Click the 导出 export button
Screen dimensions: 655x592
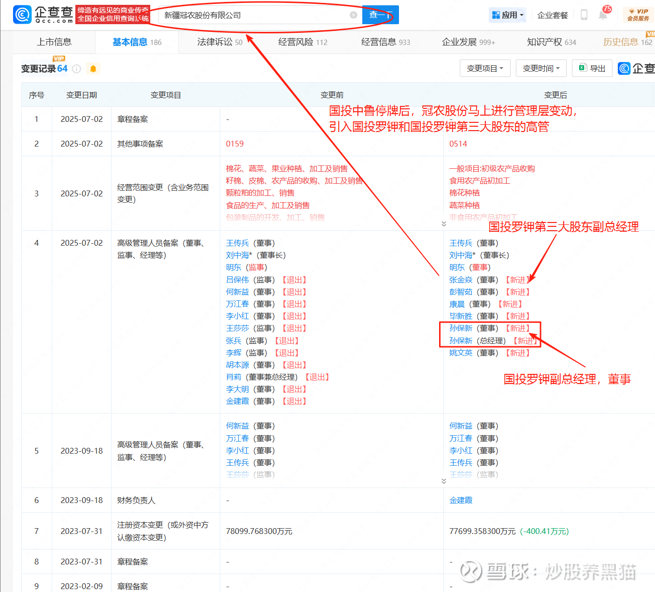[592, 68]
